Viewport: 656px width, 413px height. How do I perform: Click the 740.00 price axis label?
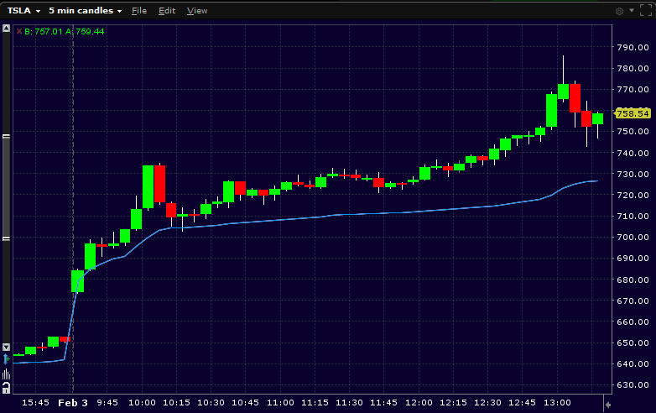click(x=633, y=153)
